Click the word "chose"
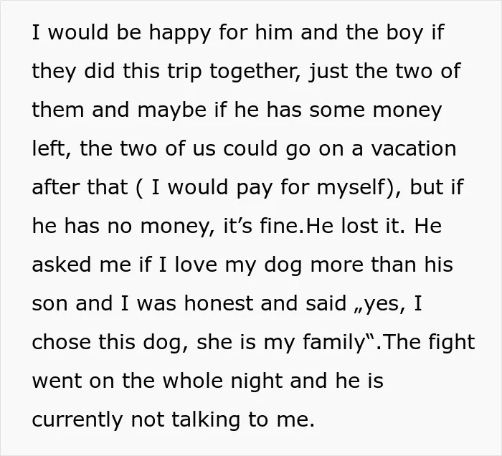The width and height of the screenshot is (502, 456). 62,343
